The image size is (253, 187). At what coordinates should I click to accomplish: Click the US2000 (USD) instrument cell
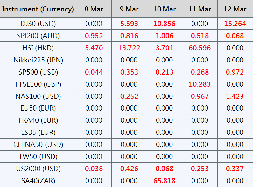[38, 169]
